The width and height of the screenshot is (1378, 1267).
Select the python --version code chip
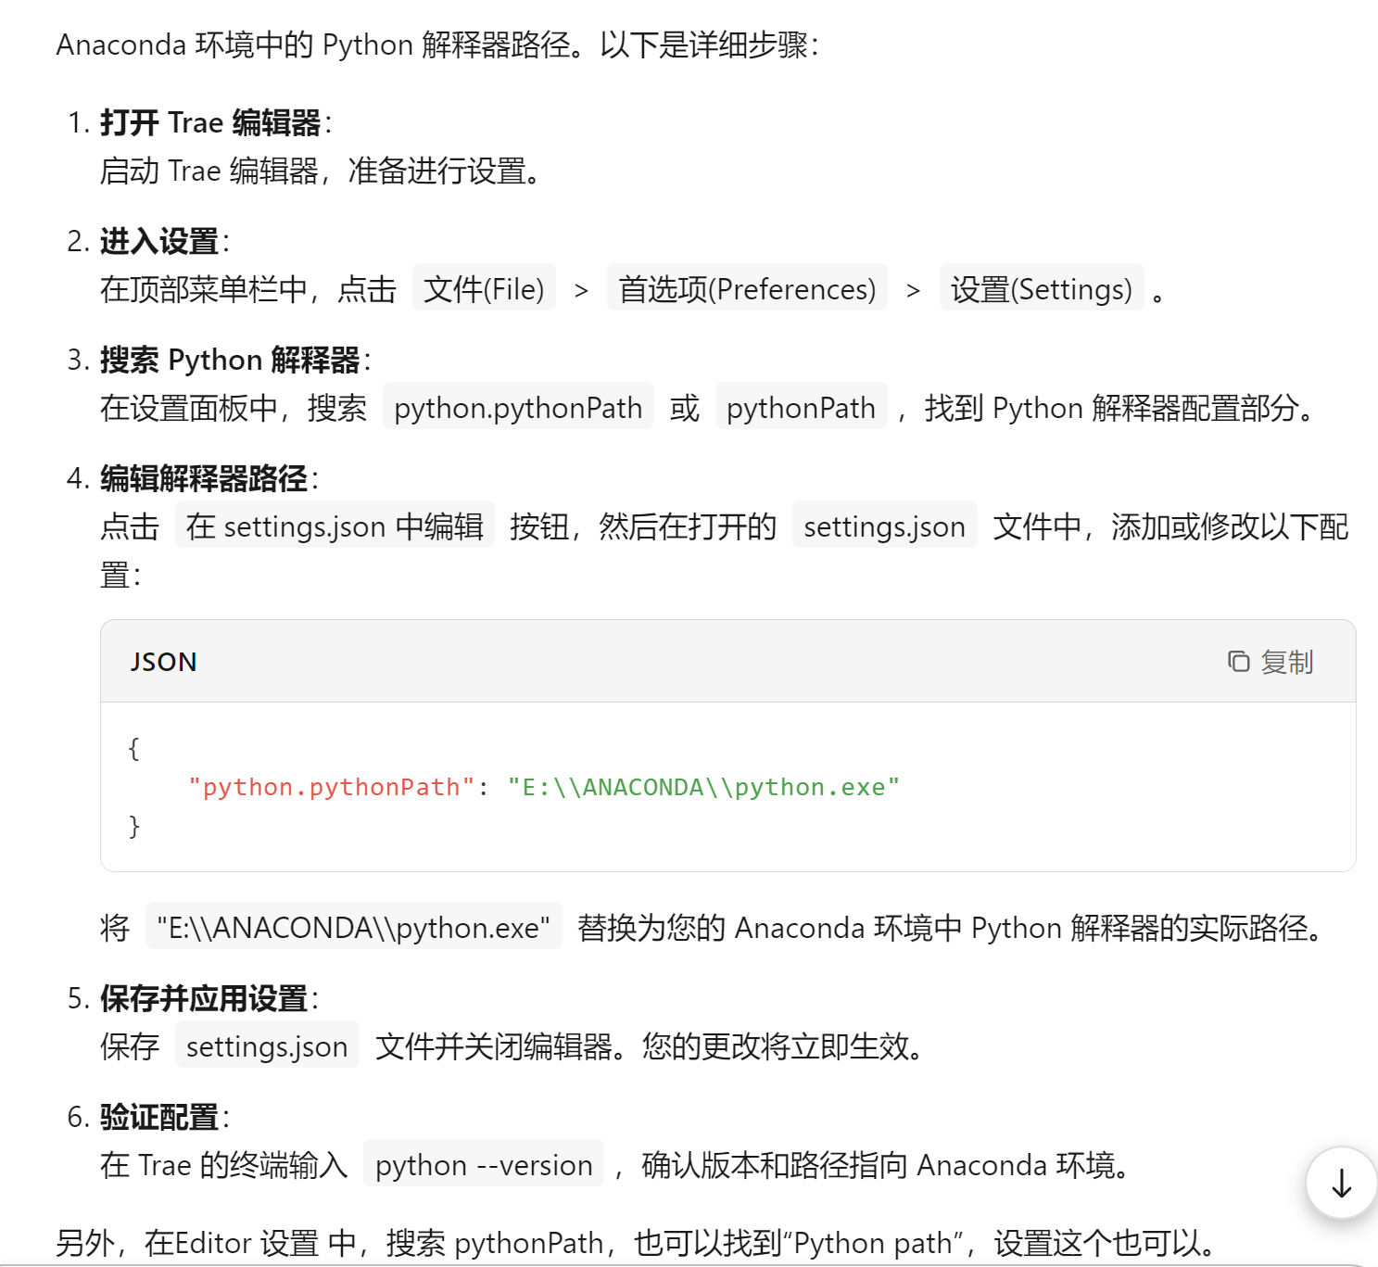click(x=483, y=1165)
